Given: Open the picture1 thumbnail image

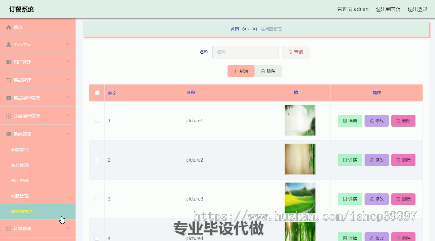Looking at the screenshot, I should tap(300, 120).
